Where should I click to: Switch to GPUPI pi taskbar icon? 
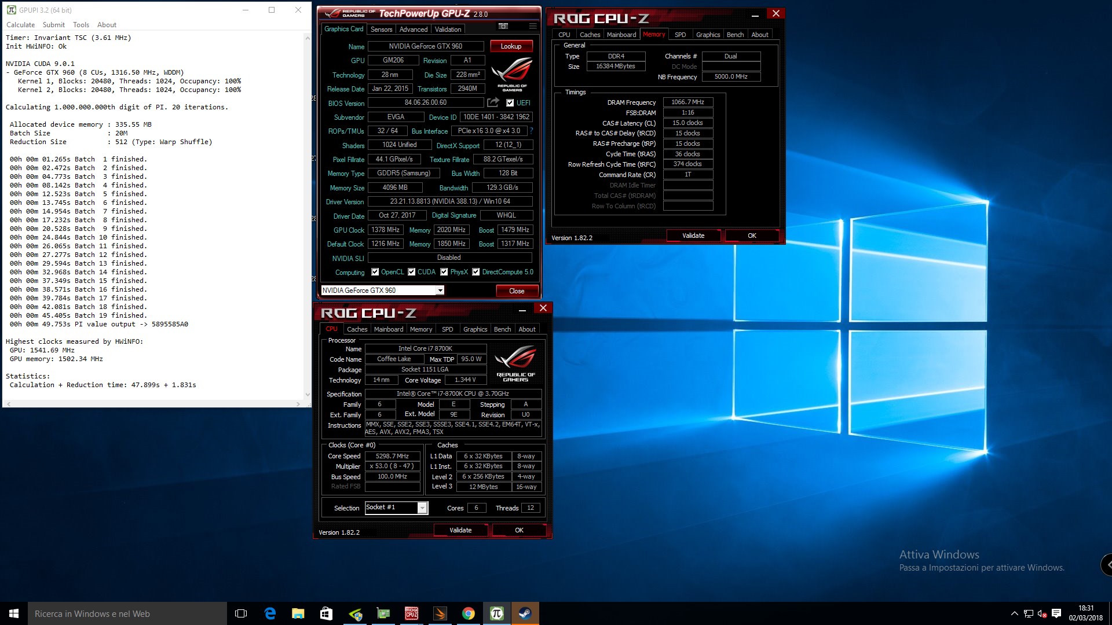497,613
